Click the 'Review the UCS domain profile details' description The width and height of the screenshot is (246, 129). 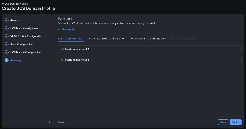(107, 23)
